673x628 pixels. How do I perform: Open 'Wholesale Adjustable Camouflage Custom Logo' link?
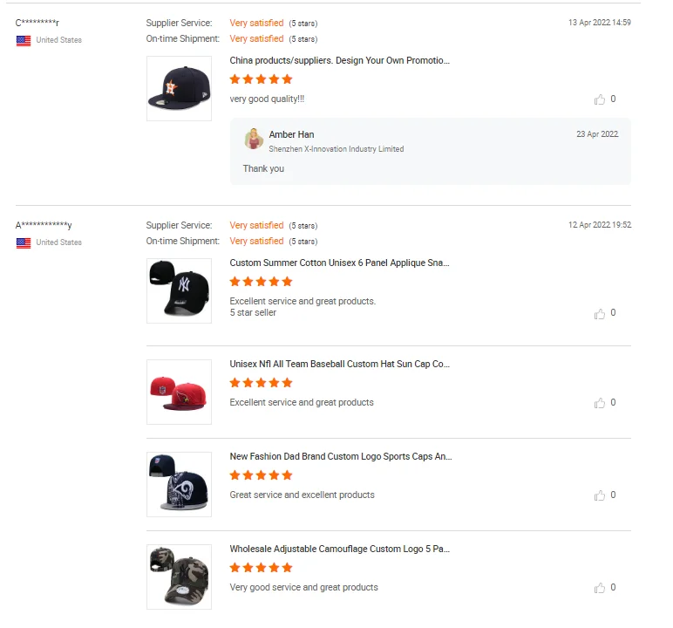340,549
